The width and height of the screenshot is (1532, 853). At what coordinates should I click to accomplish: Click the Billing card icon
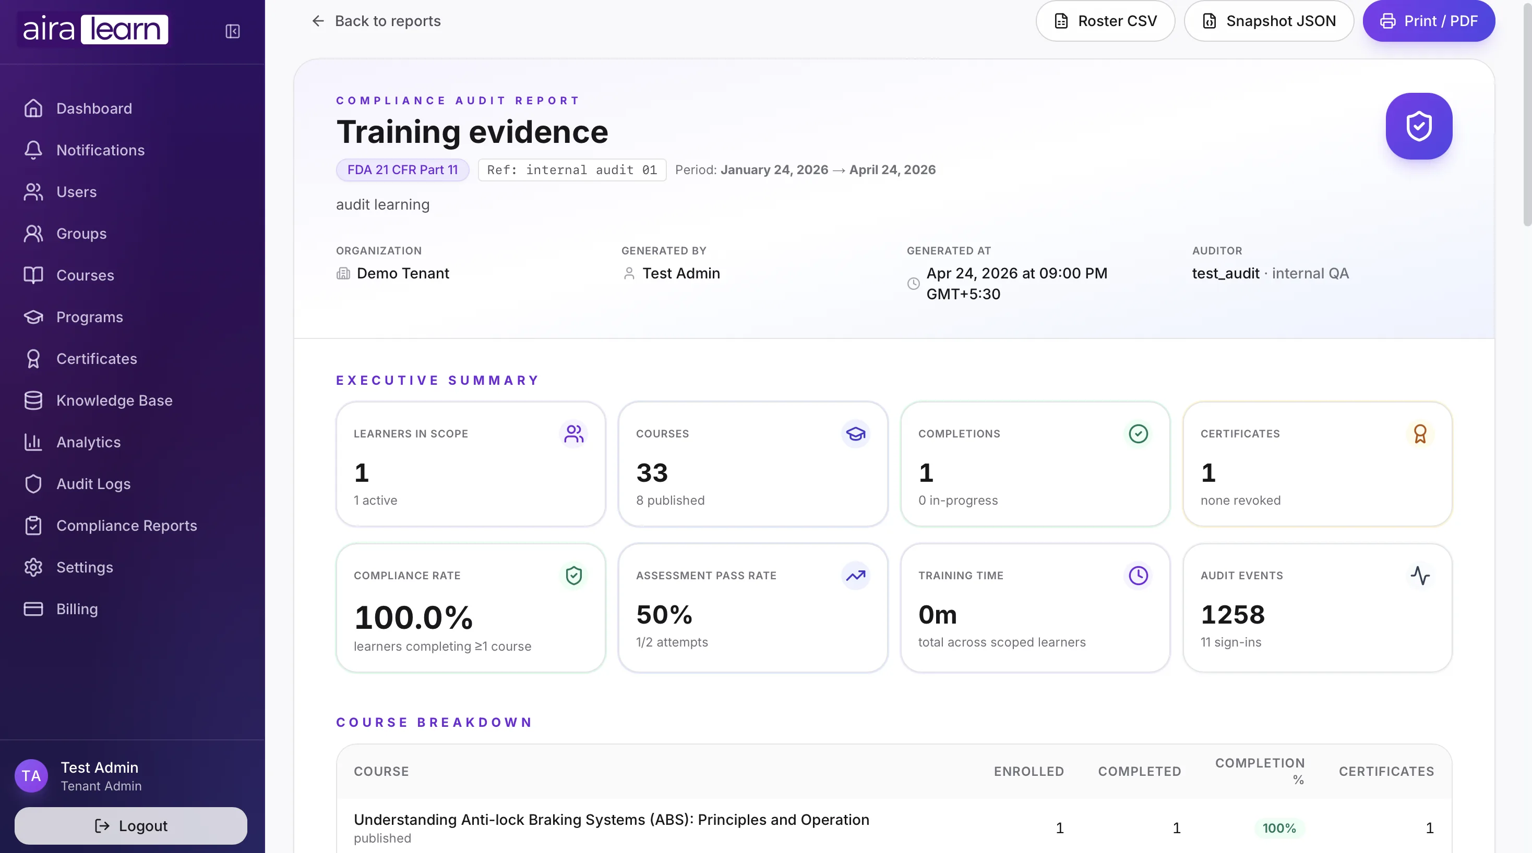pyautogui.click(x=33, y=608)
